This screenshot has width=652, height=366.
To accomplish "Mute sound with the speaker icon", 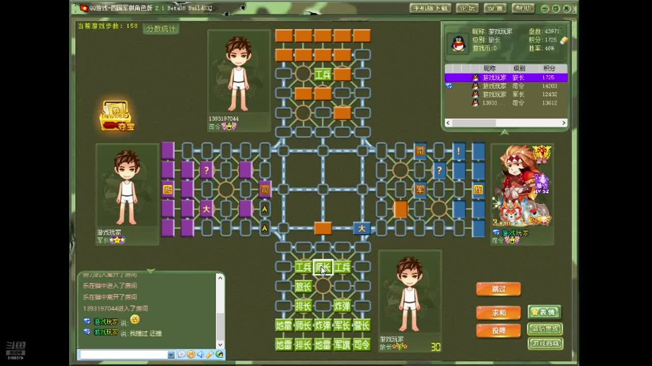I will tap(200, 354).
